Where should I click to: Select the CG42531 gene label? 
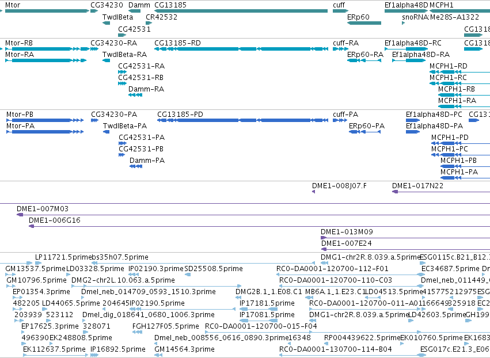click(134, 29)
